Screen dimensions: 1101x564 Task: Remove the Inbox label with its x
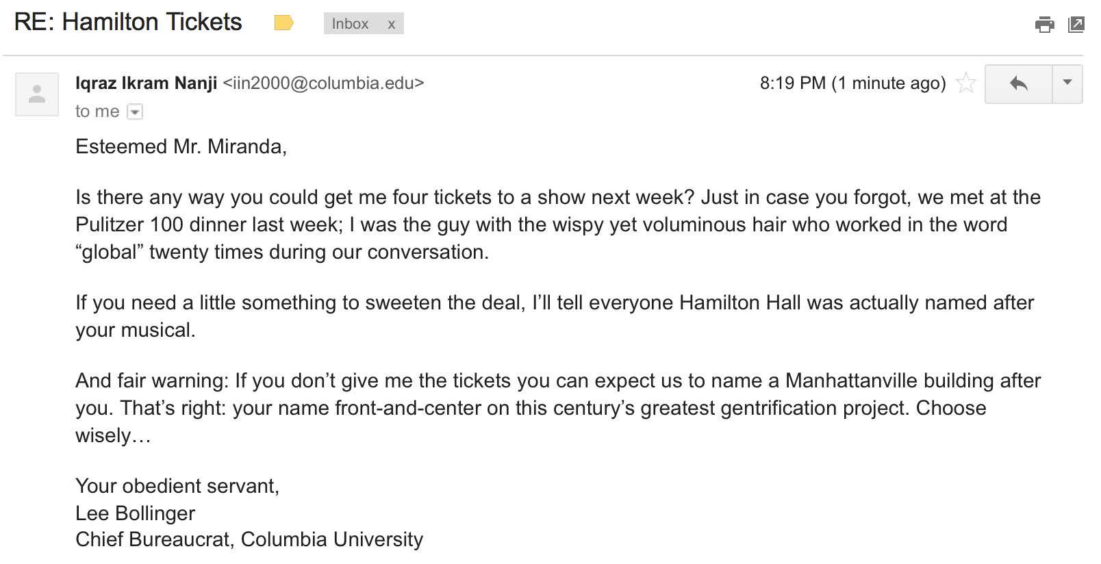(392, 24)
